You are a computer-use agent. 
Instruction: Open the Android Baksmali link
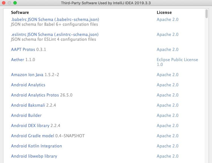click(28, 105)
